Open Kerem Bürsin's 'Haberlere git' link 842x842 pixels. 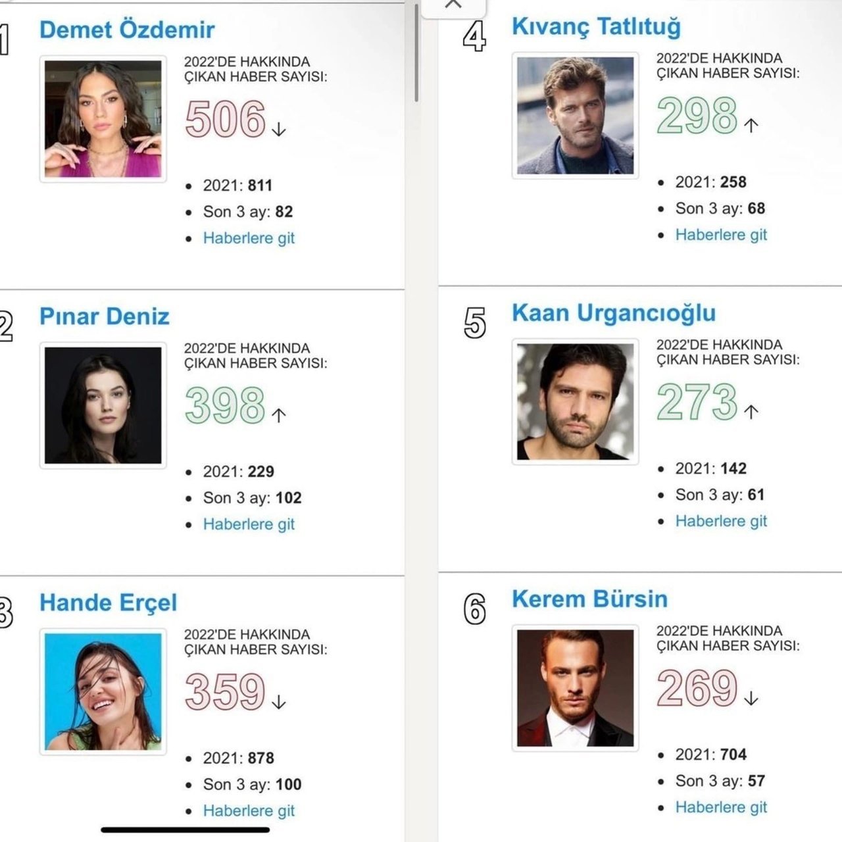[721, 807]
